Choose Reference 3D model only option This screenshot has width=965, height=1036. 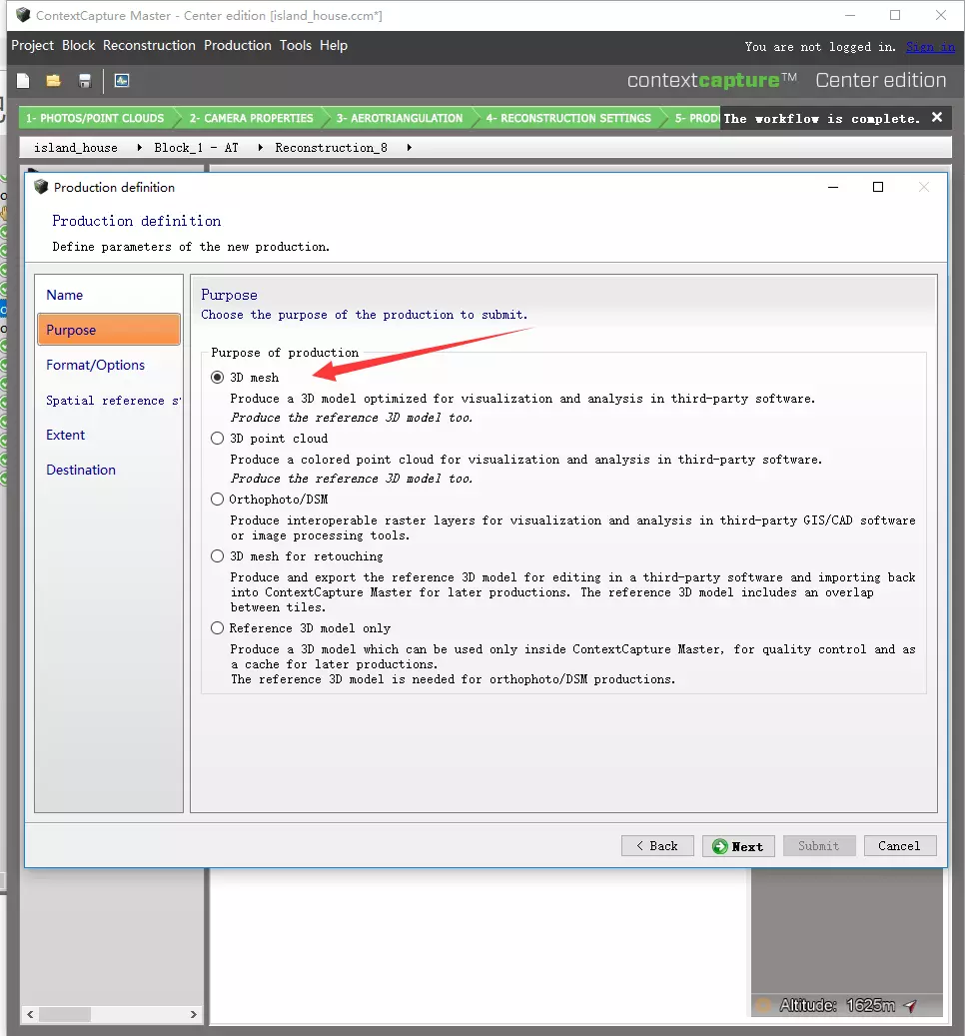pyautogui.click(x=218, y=627)
